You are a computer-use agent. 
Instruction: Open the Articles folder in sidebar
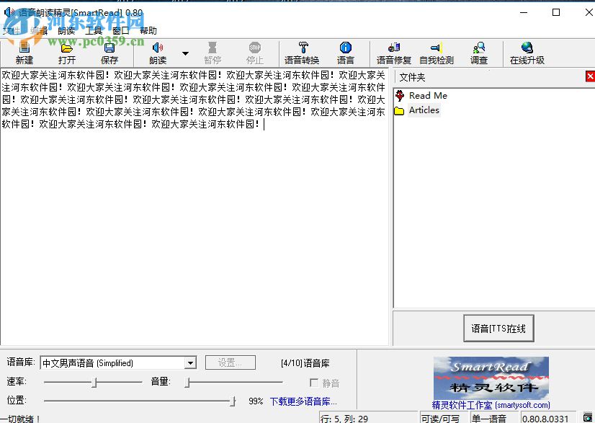click(x=426, y=110)
